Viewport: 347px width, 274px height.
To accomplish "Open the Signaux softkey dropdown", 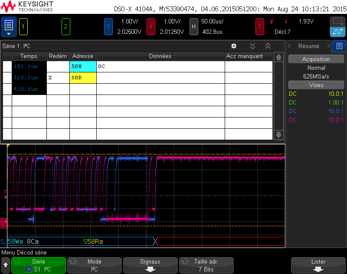I will 150,265.
